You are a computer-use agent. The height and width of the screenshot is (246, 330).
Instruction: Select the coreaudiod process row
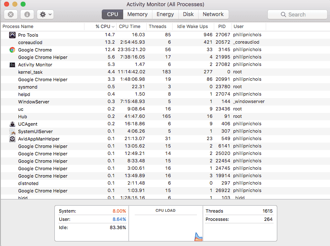point(166,42)
